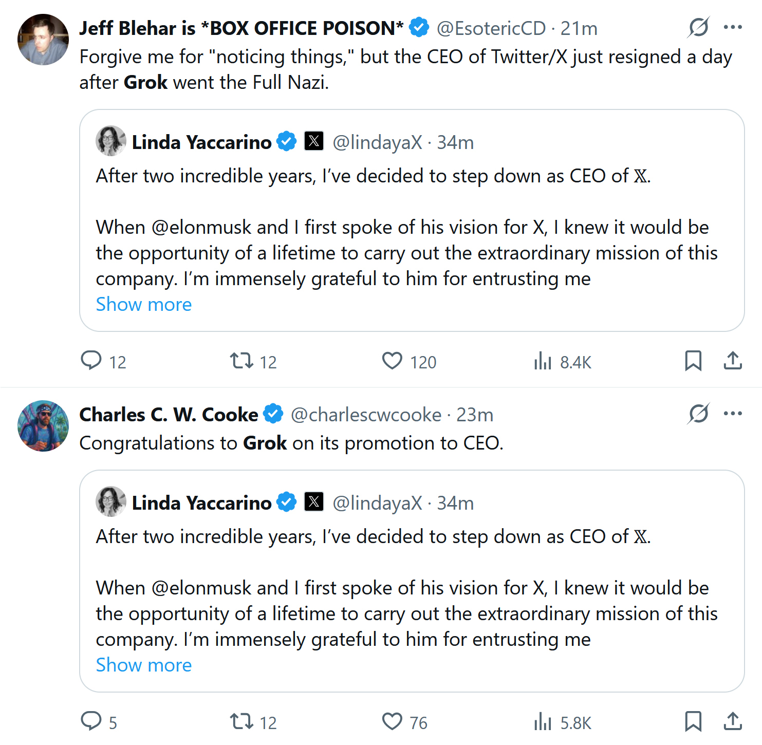The width and height of the screenshot is (762, 745).
Task: Open @charlescwcooke profile handle link
Action: click(366, 415)
